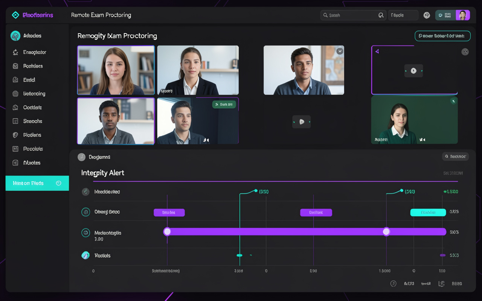Open the Sneoohs sidebar icon
482x301 pixels.
[15, 121]
